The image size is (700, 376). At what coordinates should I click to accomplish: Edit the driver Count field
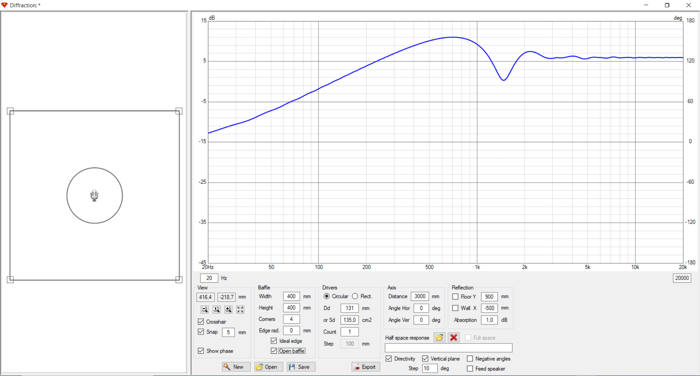350,332
